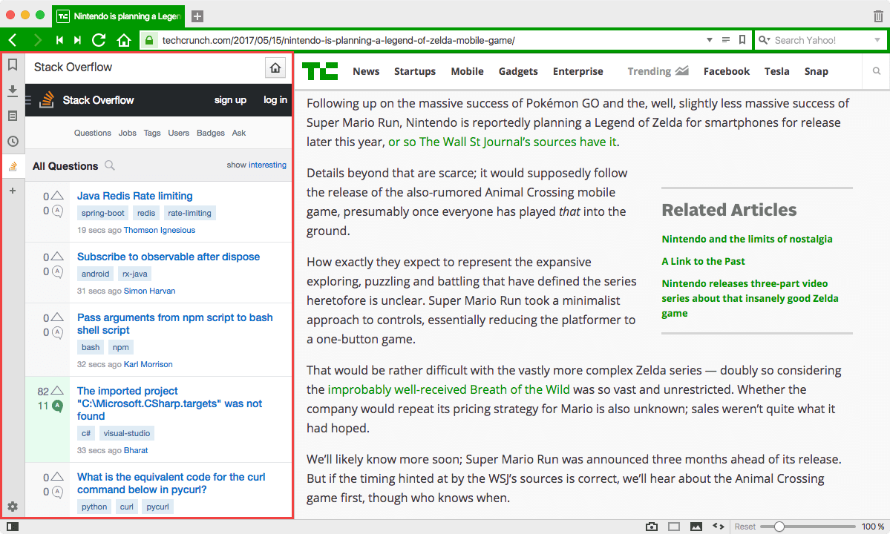Go forward with the browser forward arrow

point(37,40)
